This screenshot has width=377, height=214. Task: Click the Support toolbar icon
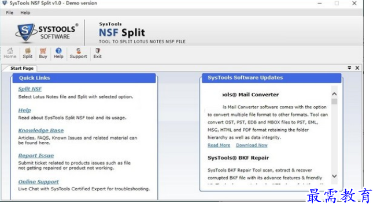[79, 53]
